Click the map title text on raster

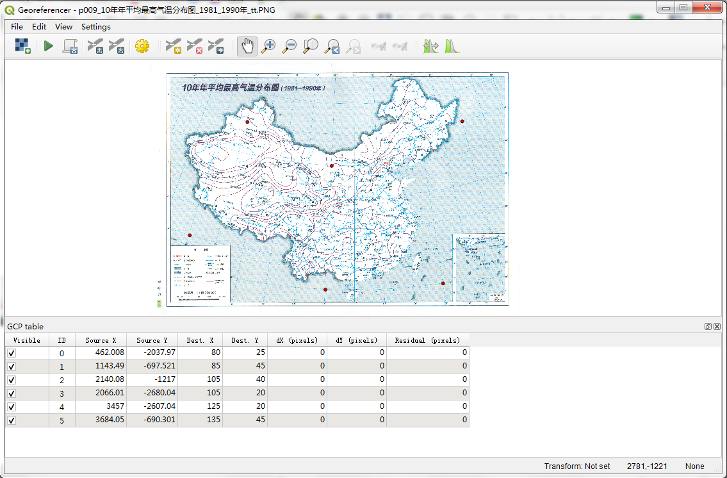click(x=254, y=87)
